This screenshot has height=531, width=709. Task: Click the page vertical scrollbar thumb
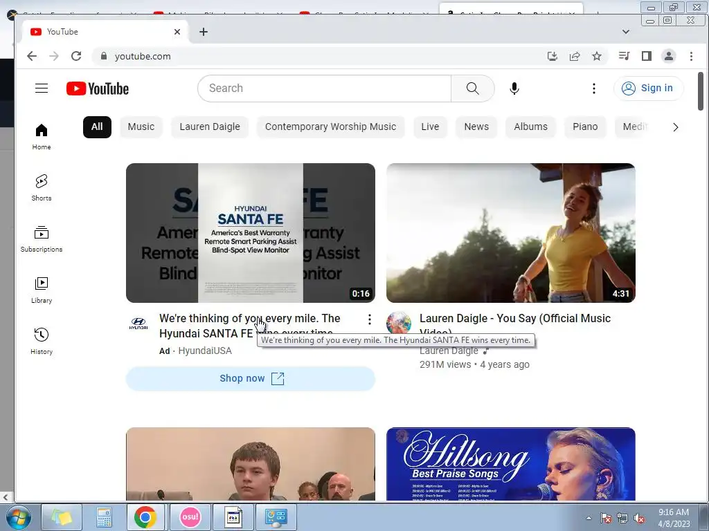701,91
